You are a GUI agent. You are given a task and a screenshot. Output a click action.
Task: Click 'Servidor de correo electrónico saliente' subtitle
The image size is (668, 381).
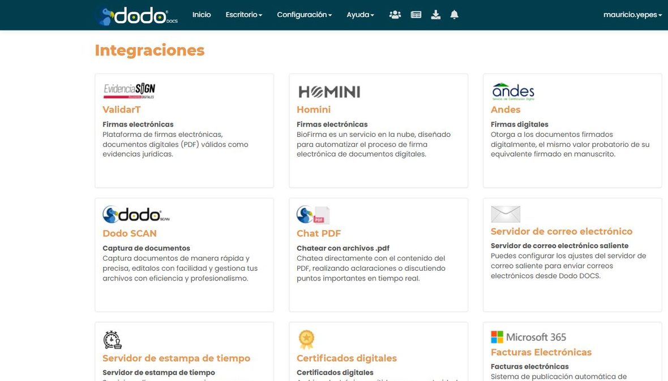coord(559,246)
